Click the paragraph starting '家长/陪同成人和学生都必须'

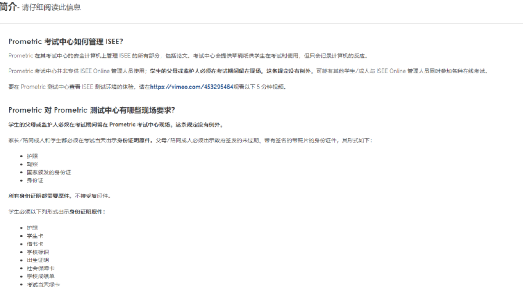(190, 141)
